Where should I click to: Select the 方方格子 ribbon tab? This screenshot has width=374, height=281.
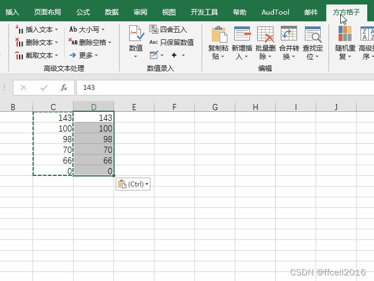tap(346, 12)
